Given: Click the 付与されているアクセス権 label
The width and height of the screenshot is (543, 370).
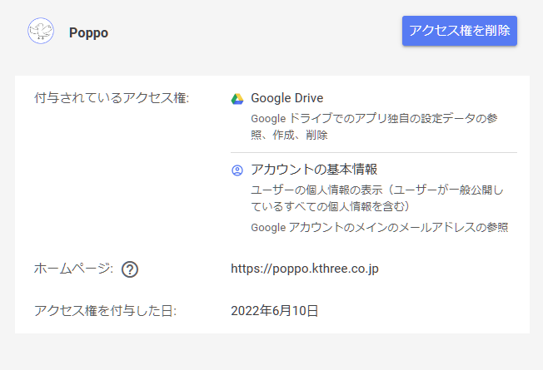Looking at the screenshot, I should tap(112, 98).
